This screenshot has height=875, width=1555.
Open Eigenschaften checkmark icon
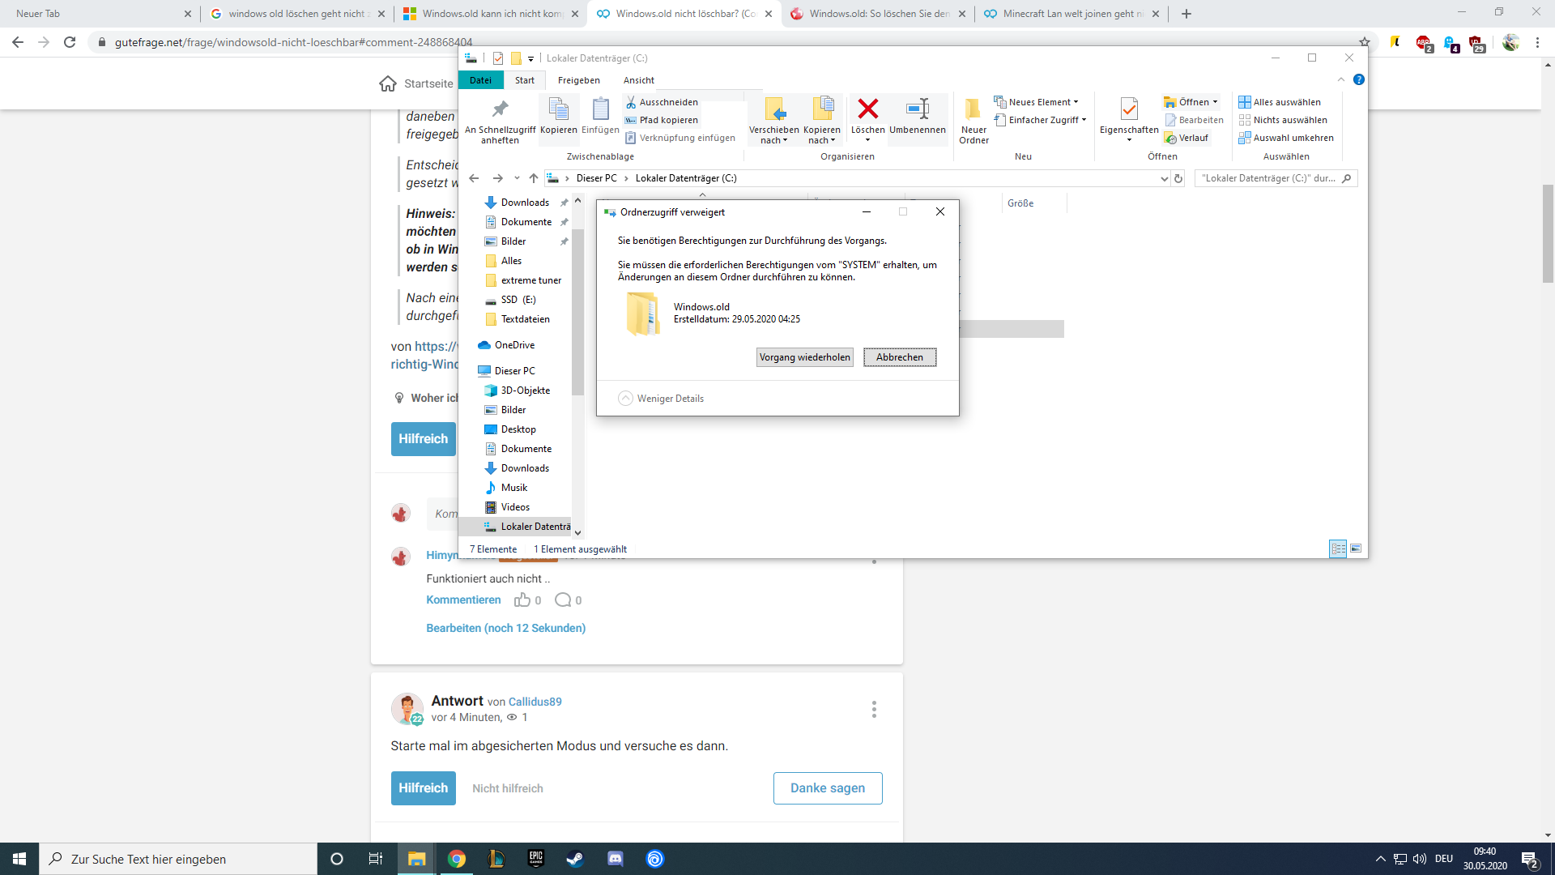[x=1129, y=109]
